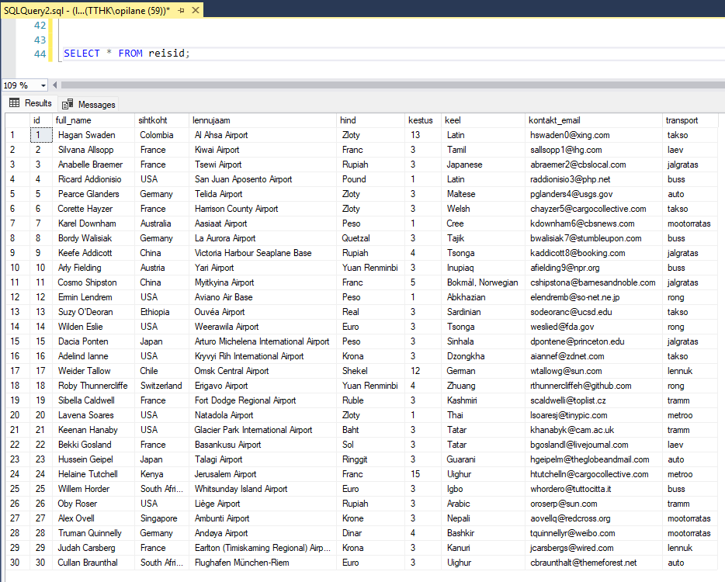Open the 109 % zoom dropdown

pyautogui.click(x=43, y=85)
